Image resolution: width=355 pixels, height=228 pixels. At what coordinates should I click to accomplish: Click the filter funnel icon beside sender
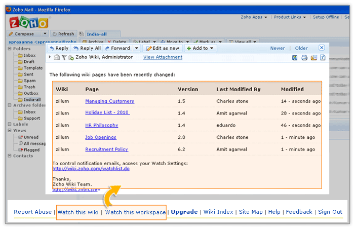pos(64,58)
